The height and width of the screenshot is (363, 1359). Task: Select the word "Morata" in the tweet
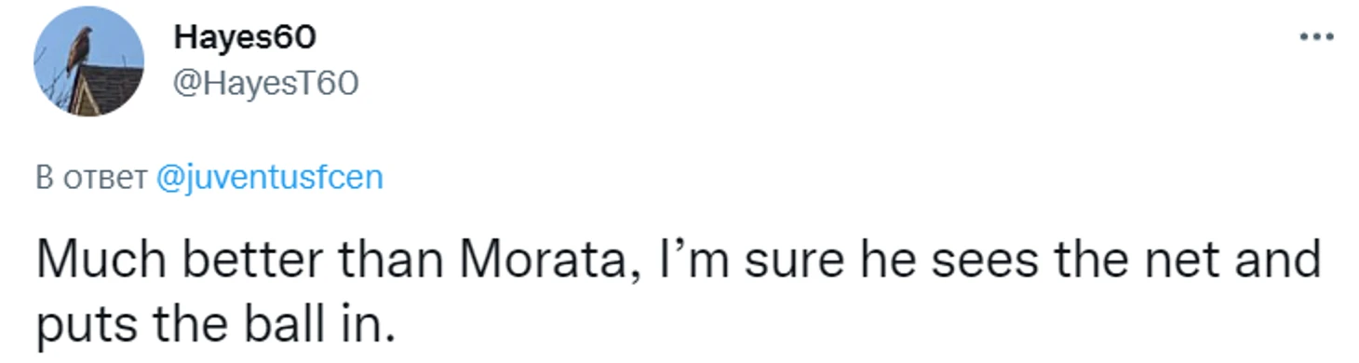click(x=545, y=261)
